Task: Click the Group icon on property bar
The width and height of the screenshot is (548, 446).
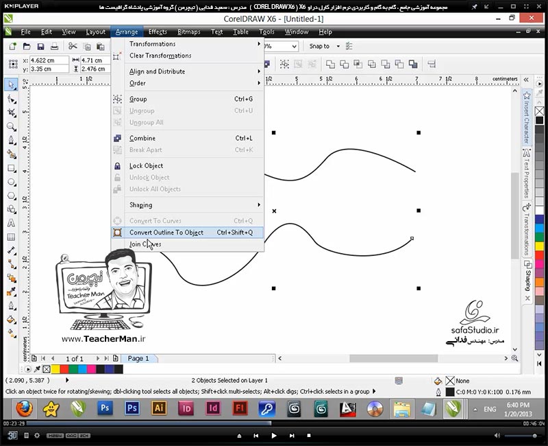Action: [x=284, y=64]
